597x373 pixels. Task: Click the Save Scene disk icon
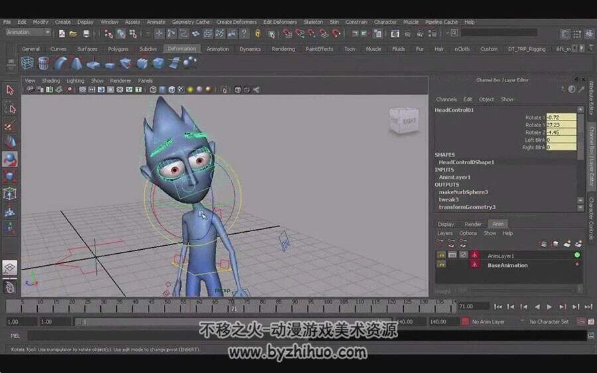pyautogui.click(x=86, y=34)
